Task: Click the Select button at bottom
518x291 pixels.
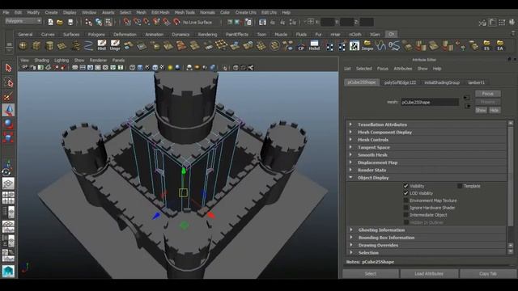Action: (x=371, y=274)
